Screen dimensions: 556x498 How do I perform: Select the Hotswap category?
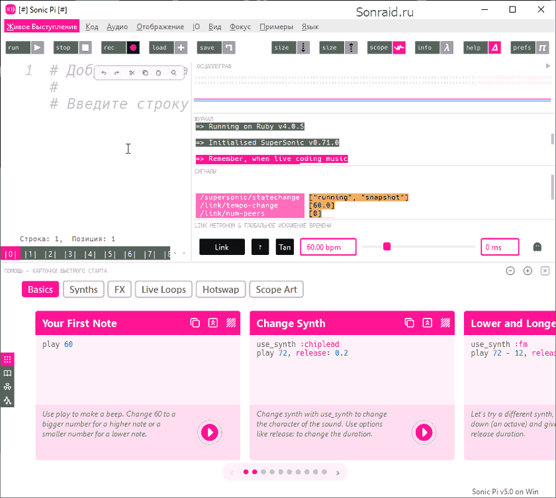point(220,289)
